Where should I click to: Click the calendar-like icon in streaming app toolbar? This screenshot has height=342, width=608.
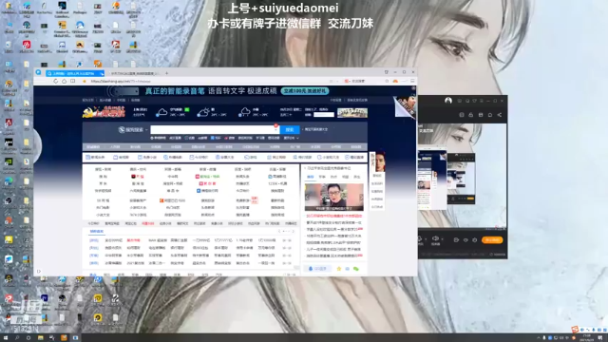coord(481,115)
